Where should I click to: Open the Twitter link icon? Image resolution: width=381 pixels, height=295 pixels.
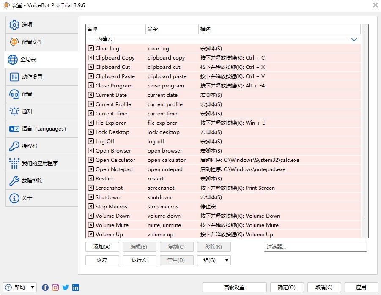66,287
